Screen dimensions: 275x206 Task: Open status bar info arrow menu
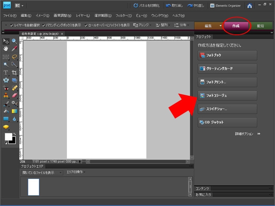[x=80, y=161]
